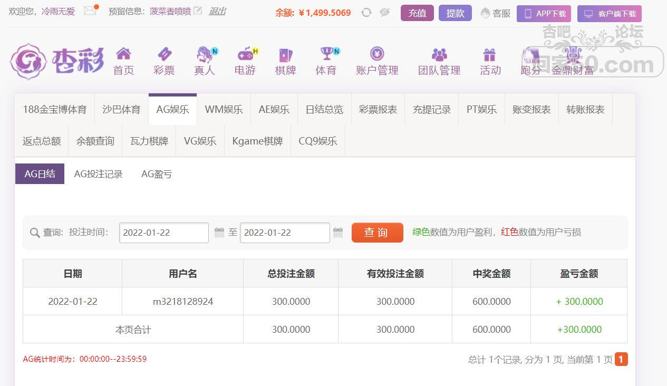Switch to CQ9娱乐 tab
Viewport: 667px width, 386px height.
(x=318, y=141)
